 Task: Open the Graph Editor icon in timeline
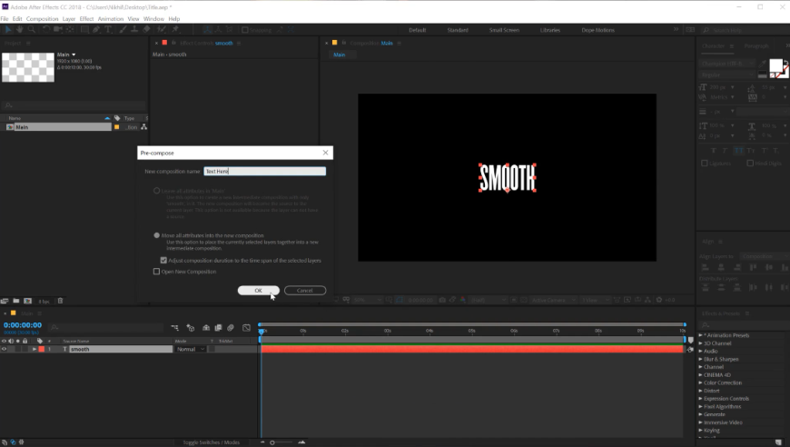tap(246, 328)
